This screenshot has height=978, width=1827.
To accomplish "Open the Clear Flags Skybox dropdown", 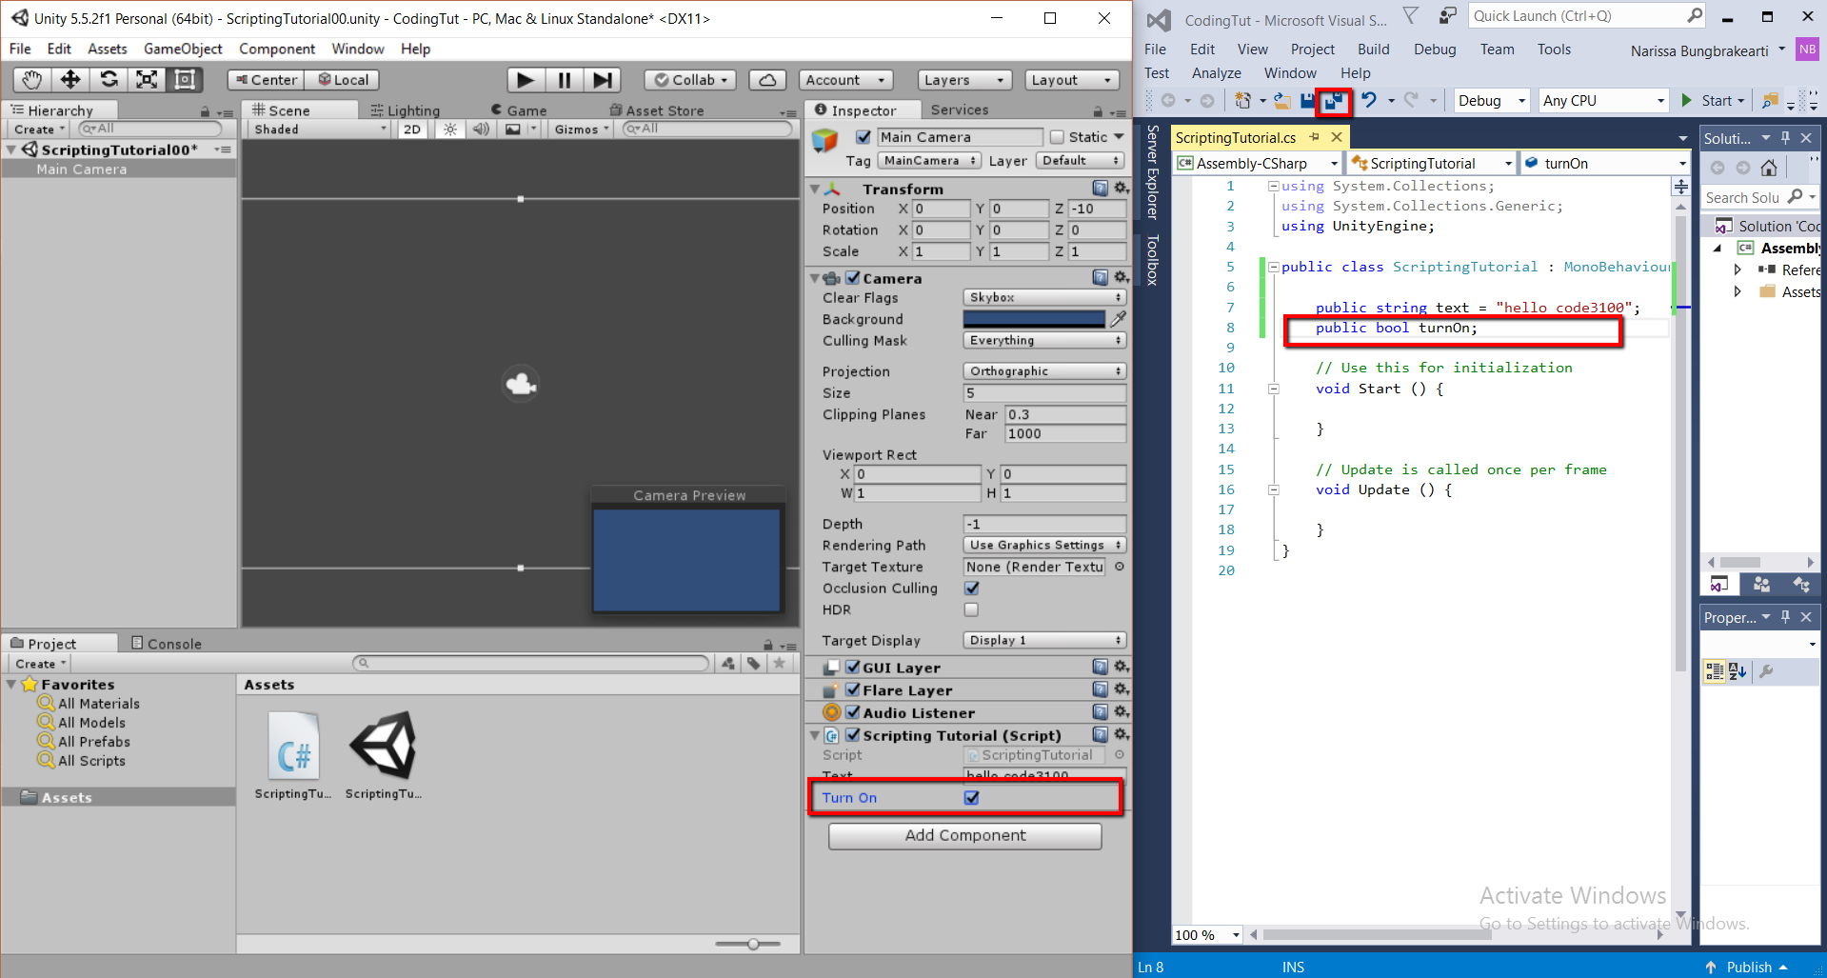I will click(x=1043, y=297).
